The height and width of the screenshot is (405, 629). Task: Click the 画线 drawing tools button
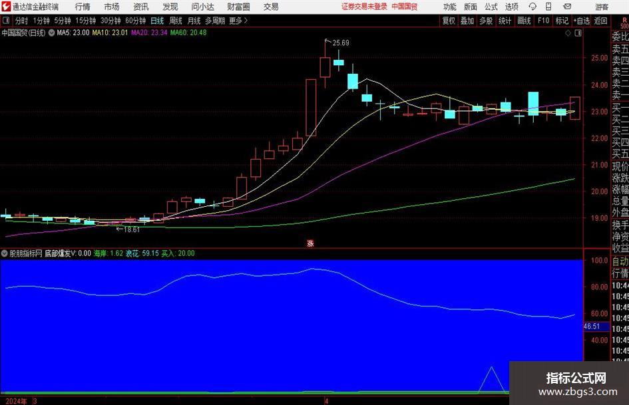pos(524,21)
